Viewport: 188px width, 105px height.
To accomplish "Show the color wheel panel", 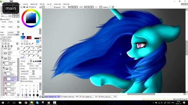I will coord(22,7).
